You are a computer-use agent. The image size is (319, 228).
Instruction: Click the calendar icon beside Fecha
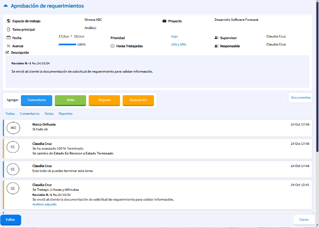click(8, 38)
